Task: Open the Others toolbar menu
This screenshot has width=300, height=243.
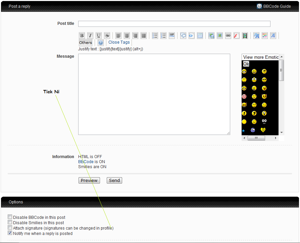Action: click(x=86, y=43)
